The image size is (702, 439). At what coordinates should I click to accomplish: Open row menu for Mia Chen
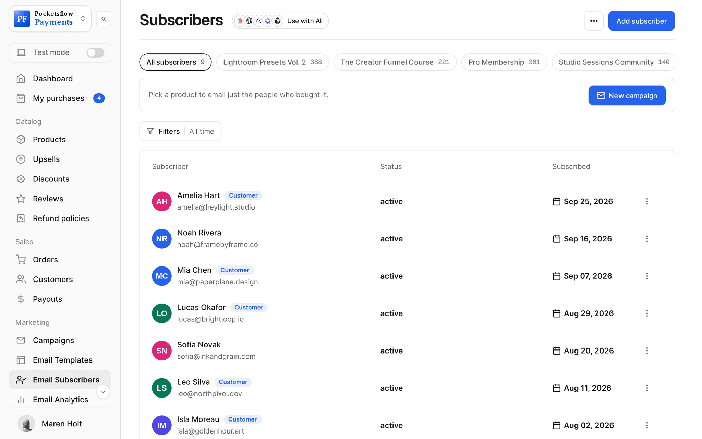tap(647, 276)
